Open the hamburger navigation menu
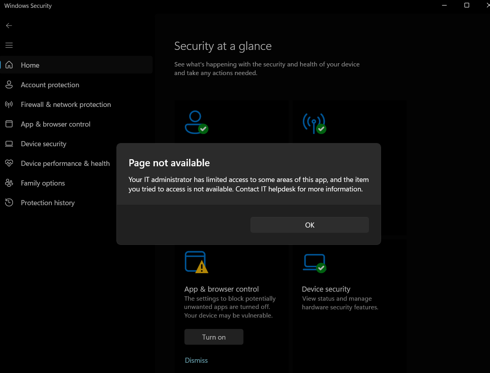This screenshot has height=373, width=490. click(x=9, y=45)
